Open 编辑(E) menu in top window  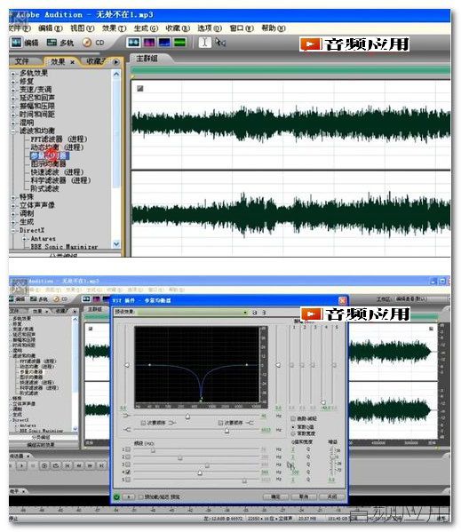51,28
